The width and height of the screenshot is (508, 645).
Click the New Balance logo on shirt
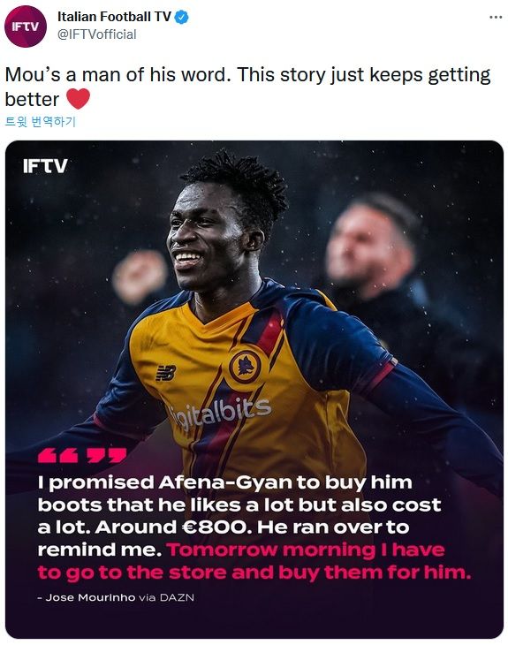166,373
